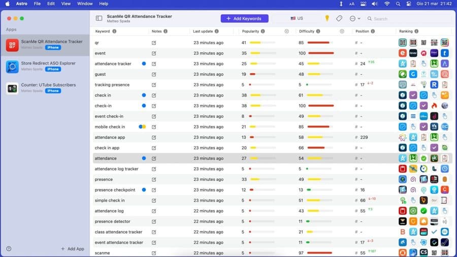457x257 pixels.
Task: Open the note icon for 'guest'
Action: click(x=154, y=74)
